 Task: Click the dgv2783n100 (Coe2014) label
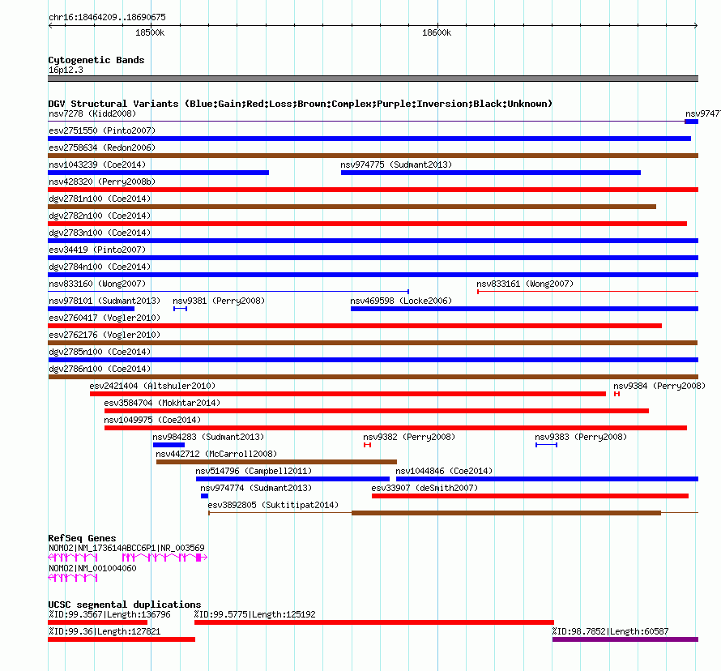(x=100, y=233)
